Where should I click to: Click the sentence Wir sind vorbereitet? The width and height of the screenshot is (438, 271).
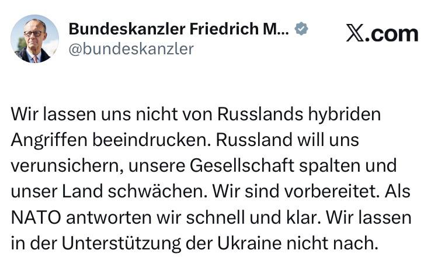(x=296, y=192)
